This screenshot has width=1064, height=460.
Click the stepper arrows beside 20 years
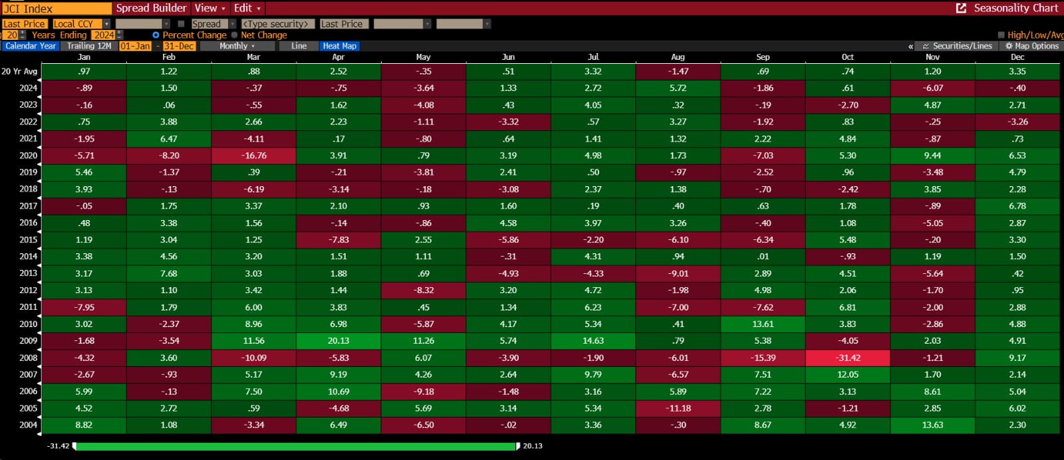pos(23,35)
